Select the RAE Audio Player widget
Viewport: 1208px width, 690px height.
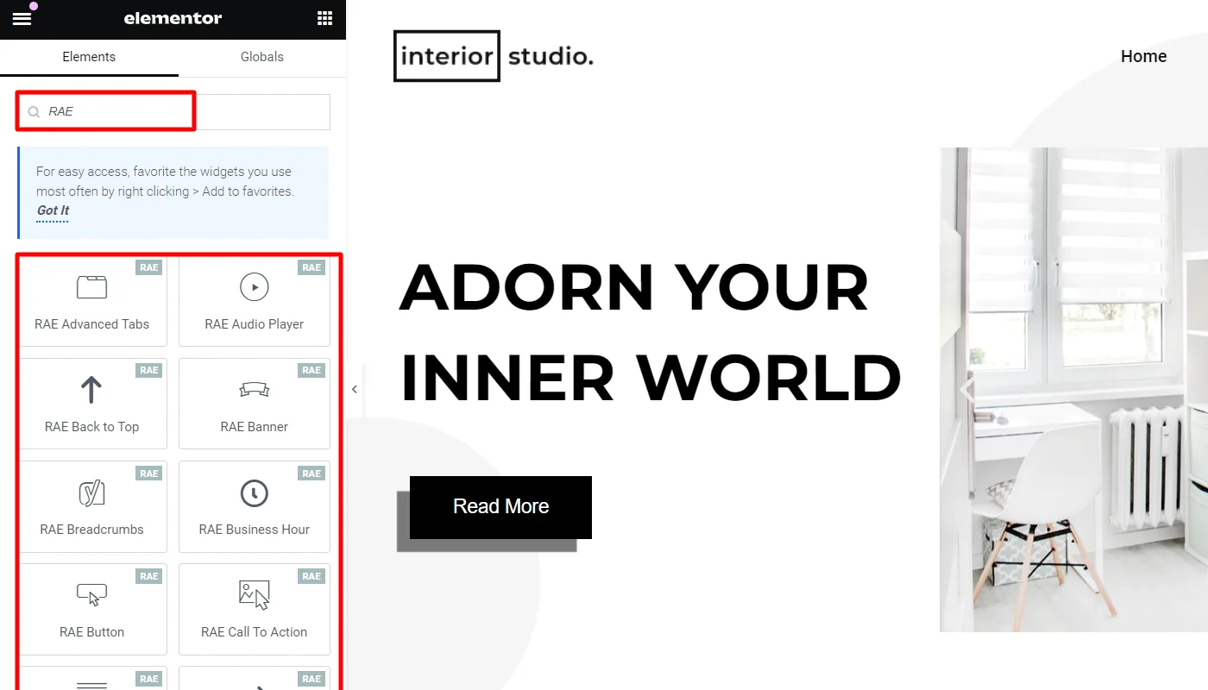pos(254,300)
